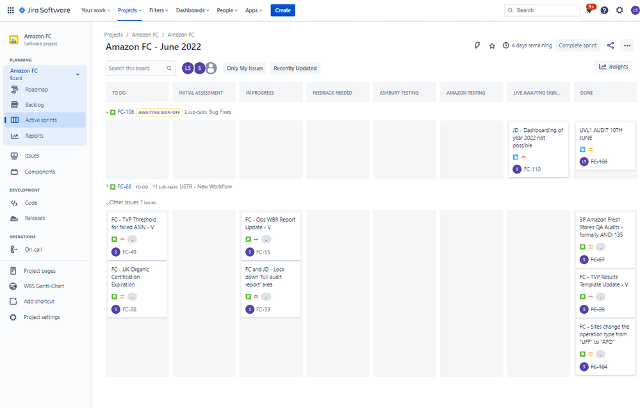Click priority icon on FC-55 card
Image resolution: width=640 pixels, height=408 pixels.
[256, 240]
